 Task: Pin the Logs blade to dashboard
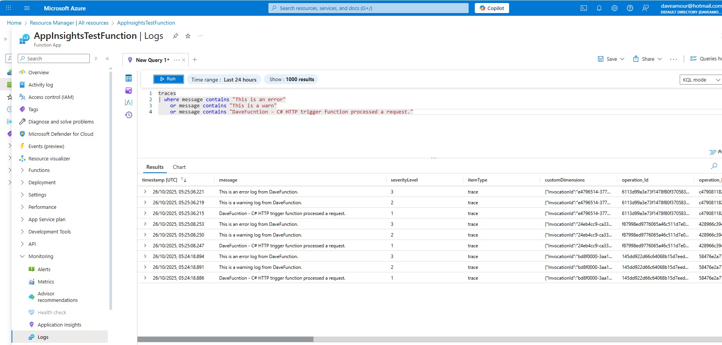(176, 36)
